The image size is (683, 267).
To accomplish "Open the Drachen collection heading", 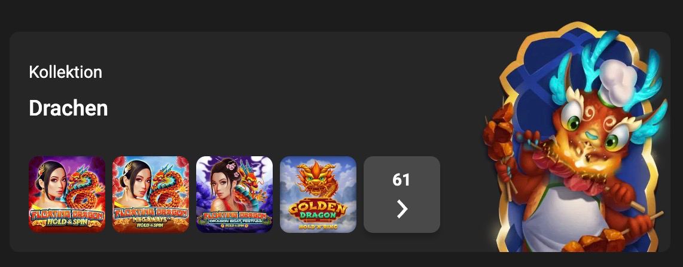I will click(x=68, y=108).
